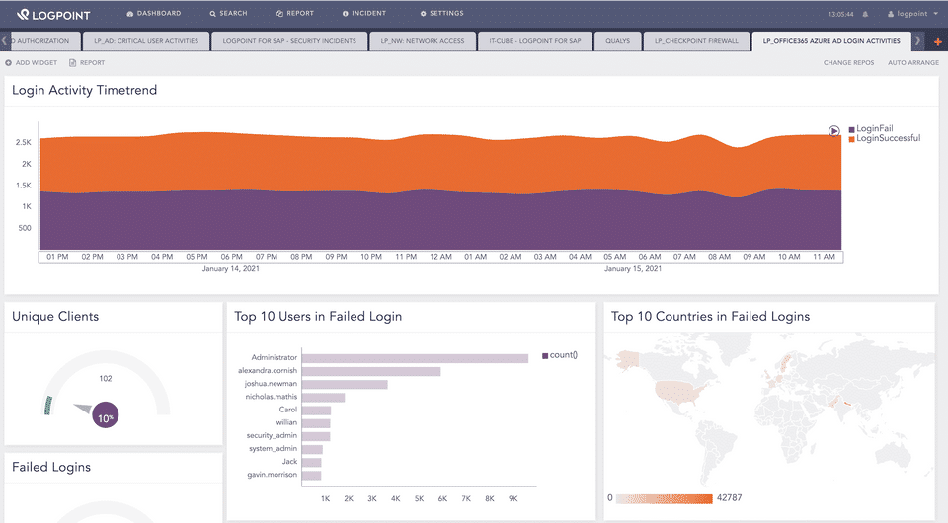Screen dimensions: 948x523
Task: Click the '12 AM' time axis label
Action: [x=440, y=257]
